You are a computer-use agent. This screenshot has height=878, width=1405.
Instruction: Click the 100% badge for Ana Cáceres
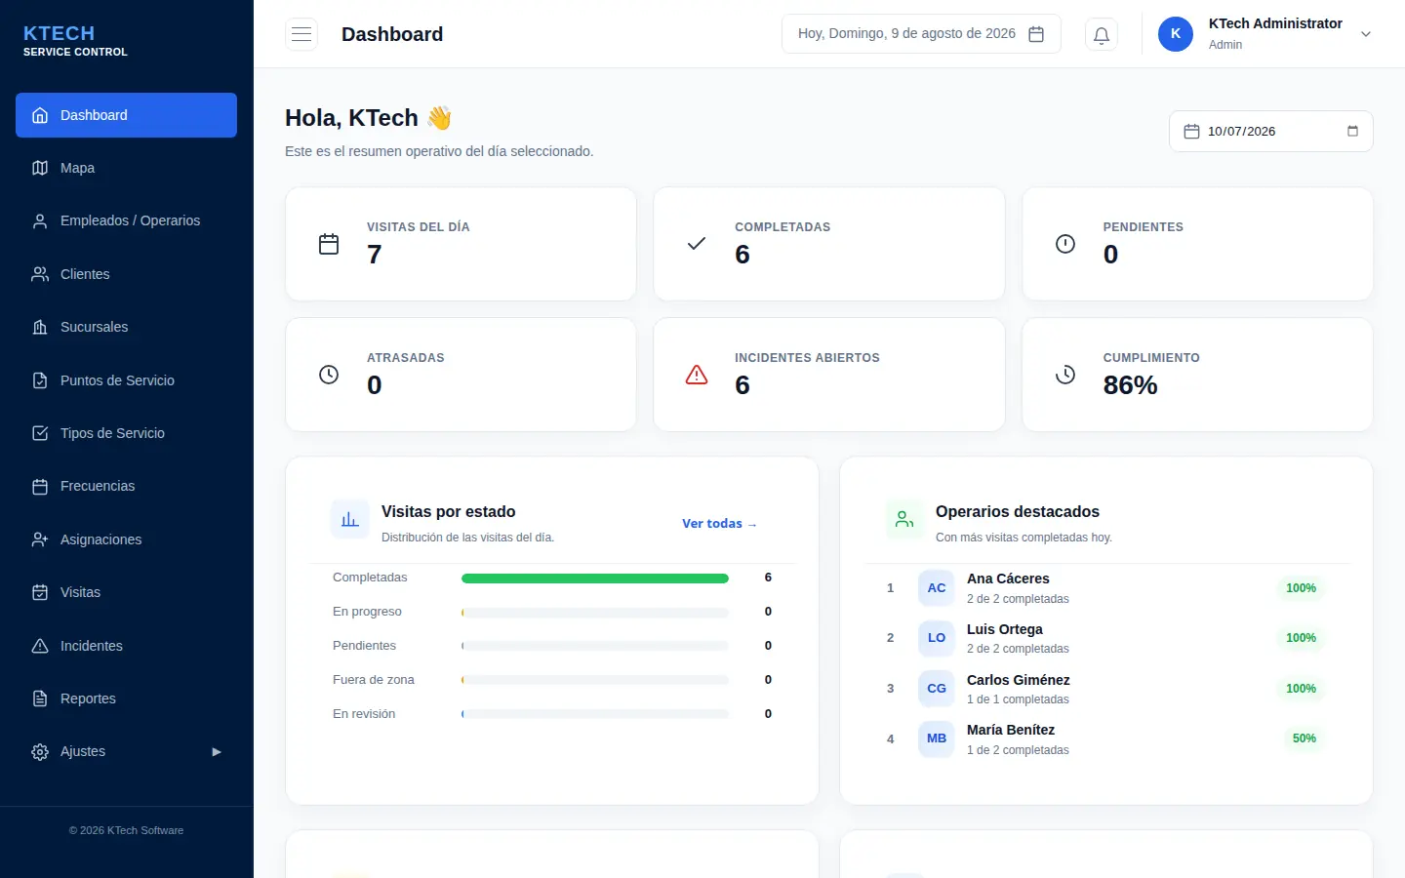1301,588
